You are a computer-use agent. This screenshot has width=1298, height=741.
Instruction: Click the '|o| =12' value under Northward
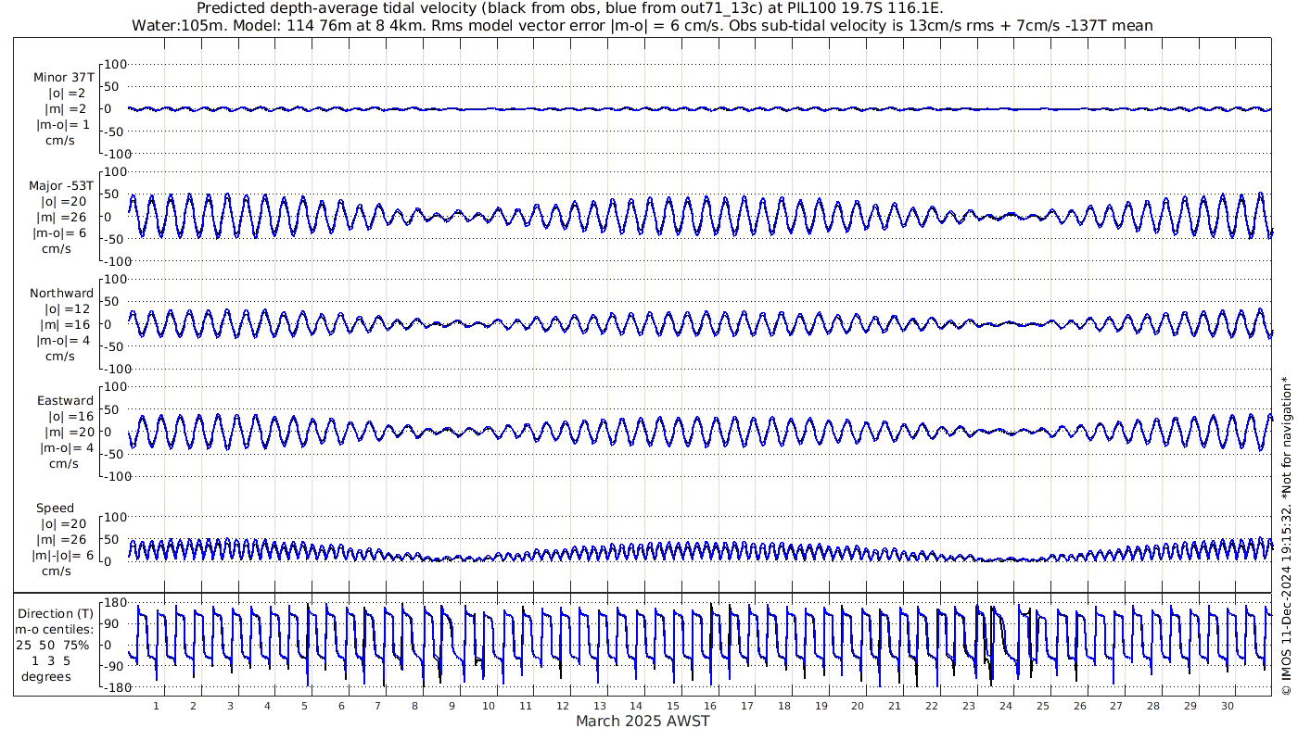[65, 309]
